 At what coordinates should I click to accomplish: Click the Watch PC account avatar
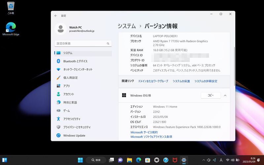click(61, 29)
